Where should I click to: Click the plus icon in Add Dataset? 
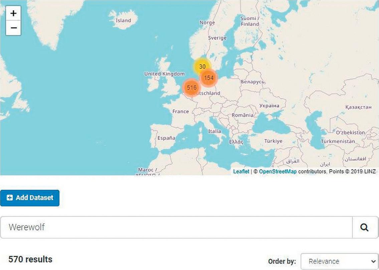10,198
